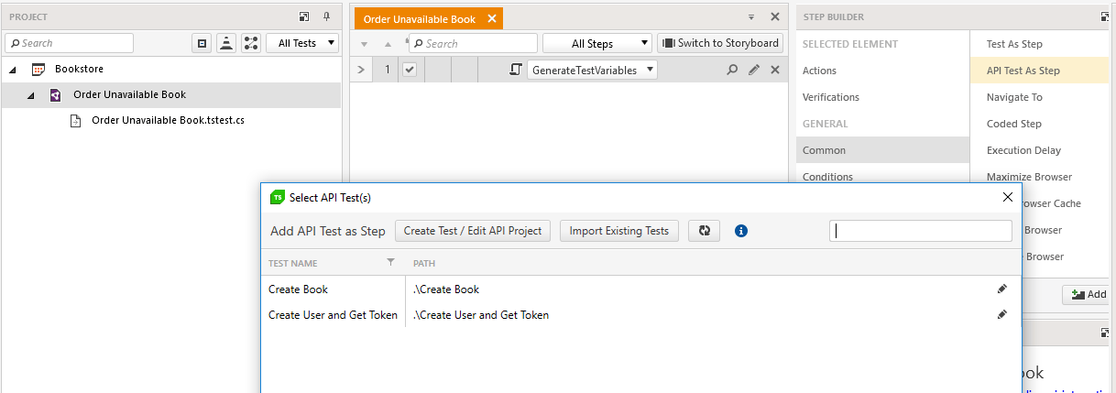Click the magnifier icon on step 1 row
Screen dimensions: 1116x393
click(x=732, y=70)
